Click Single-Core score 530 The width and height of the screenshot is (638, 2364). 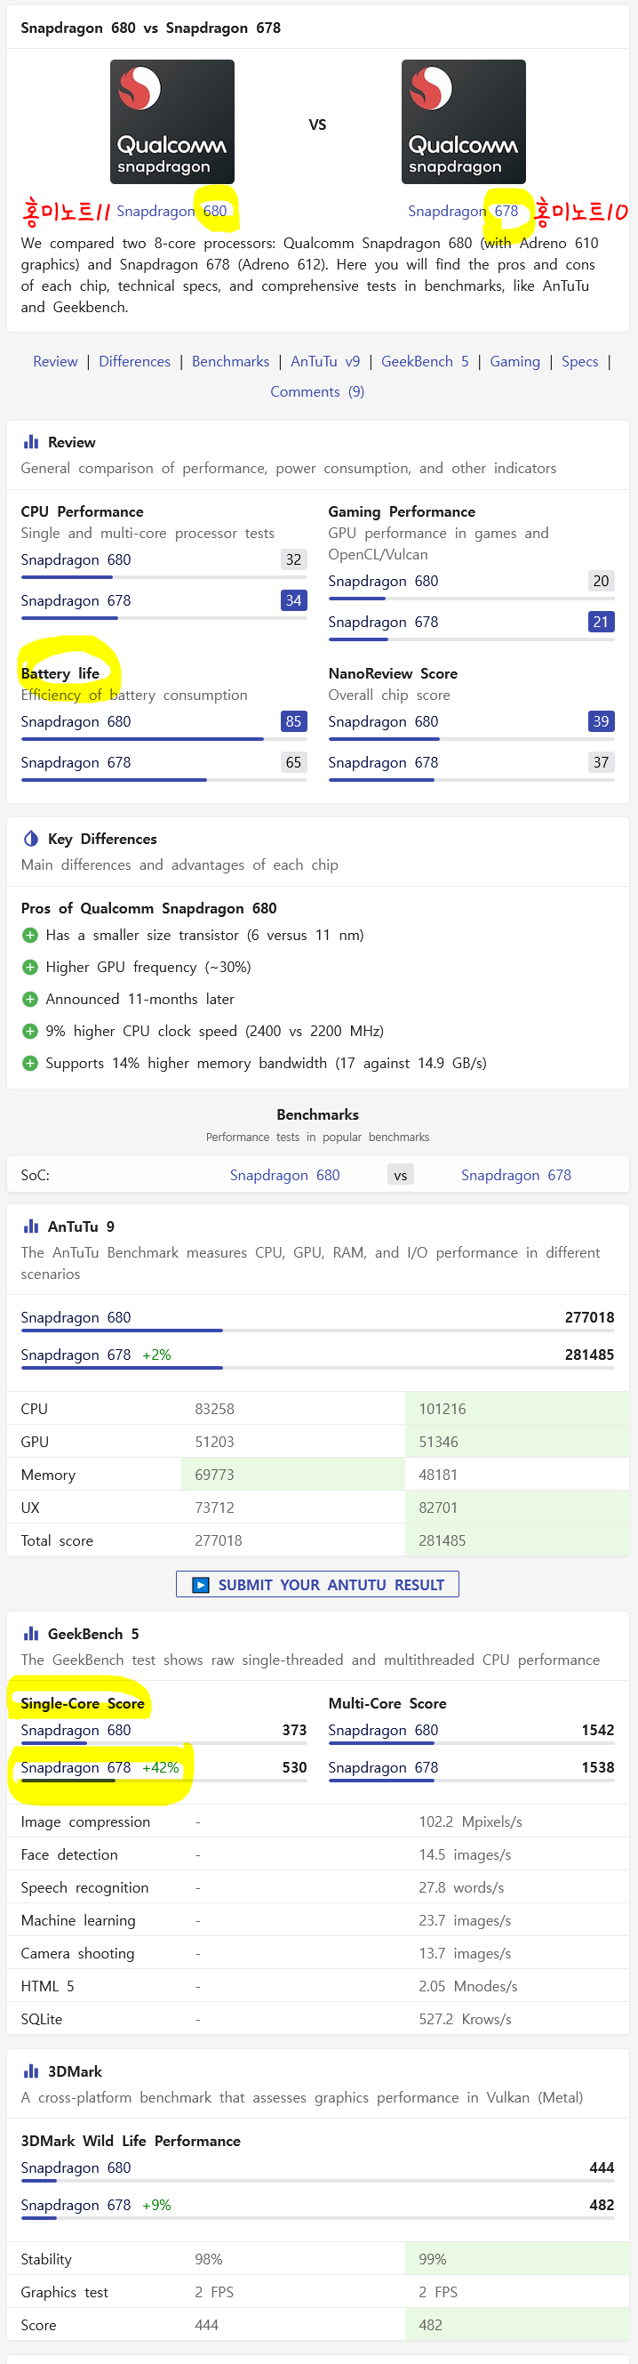294,1768
